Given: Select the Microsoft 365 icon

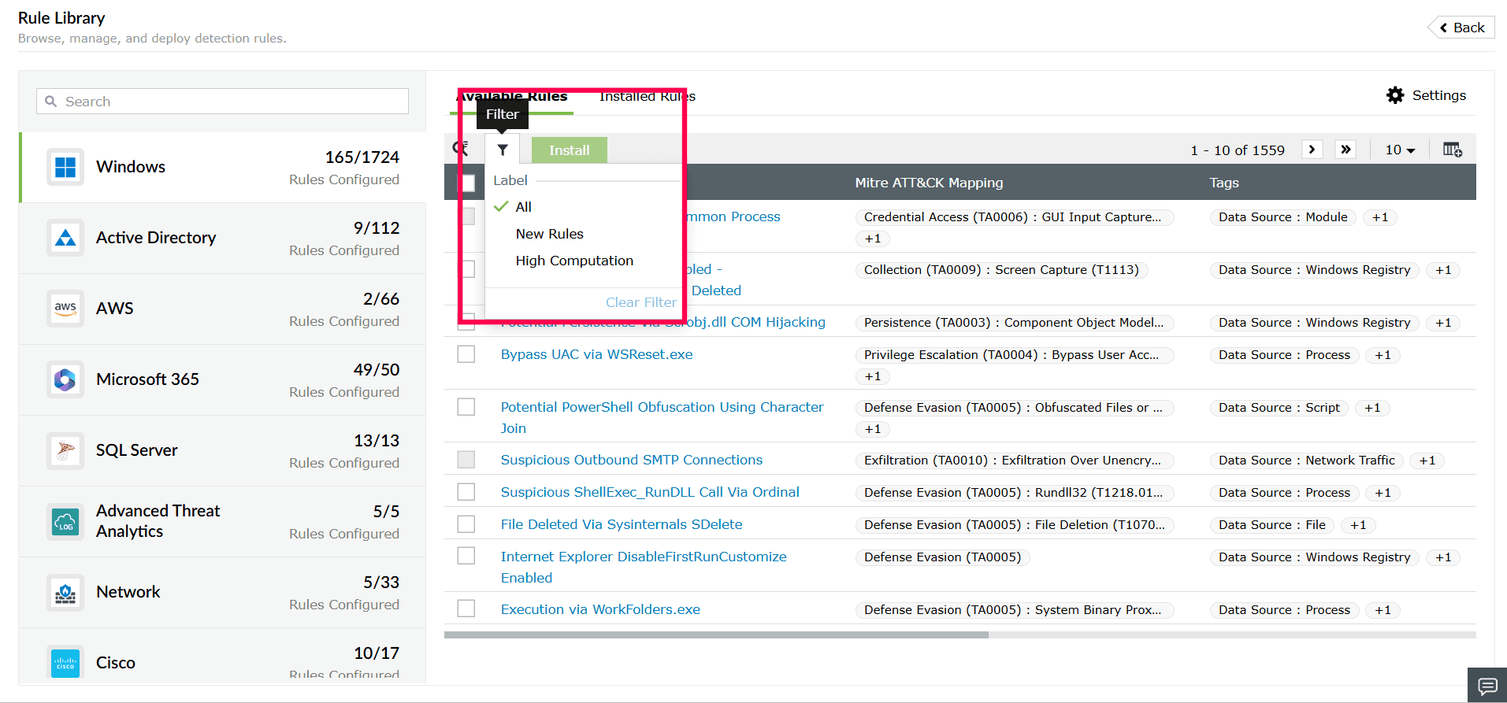Looking at the screenshot, I should click(65, 379).
